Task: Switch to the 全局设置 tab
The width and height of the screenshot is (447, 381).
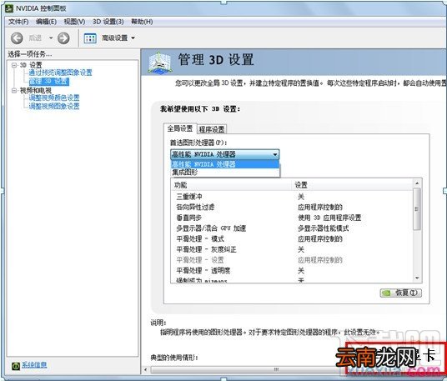Action: pos(180,128)
